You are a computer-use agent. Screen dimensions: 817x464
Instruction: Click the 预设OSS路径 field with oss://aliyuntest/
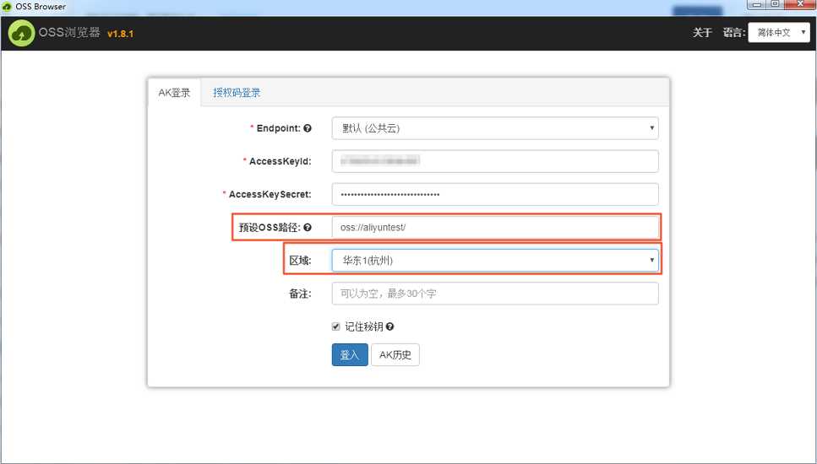coord(495,227)
